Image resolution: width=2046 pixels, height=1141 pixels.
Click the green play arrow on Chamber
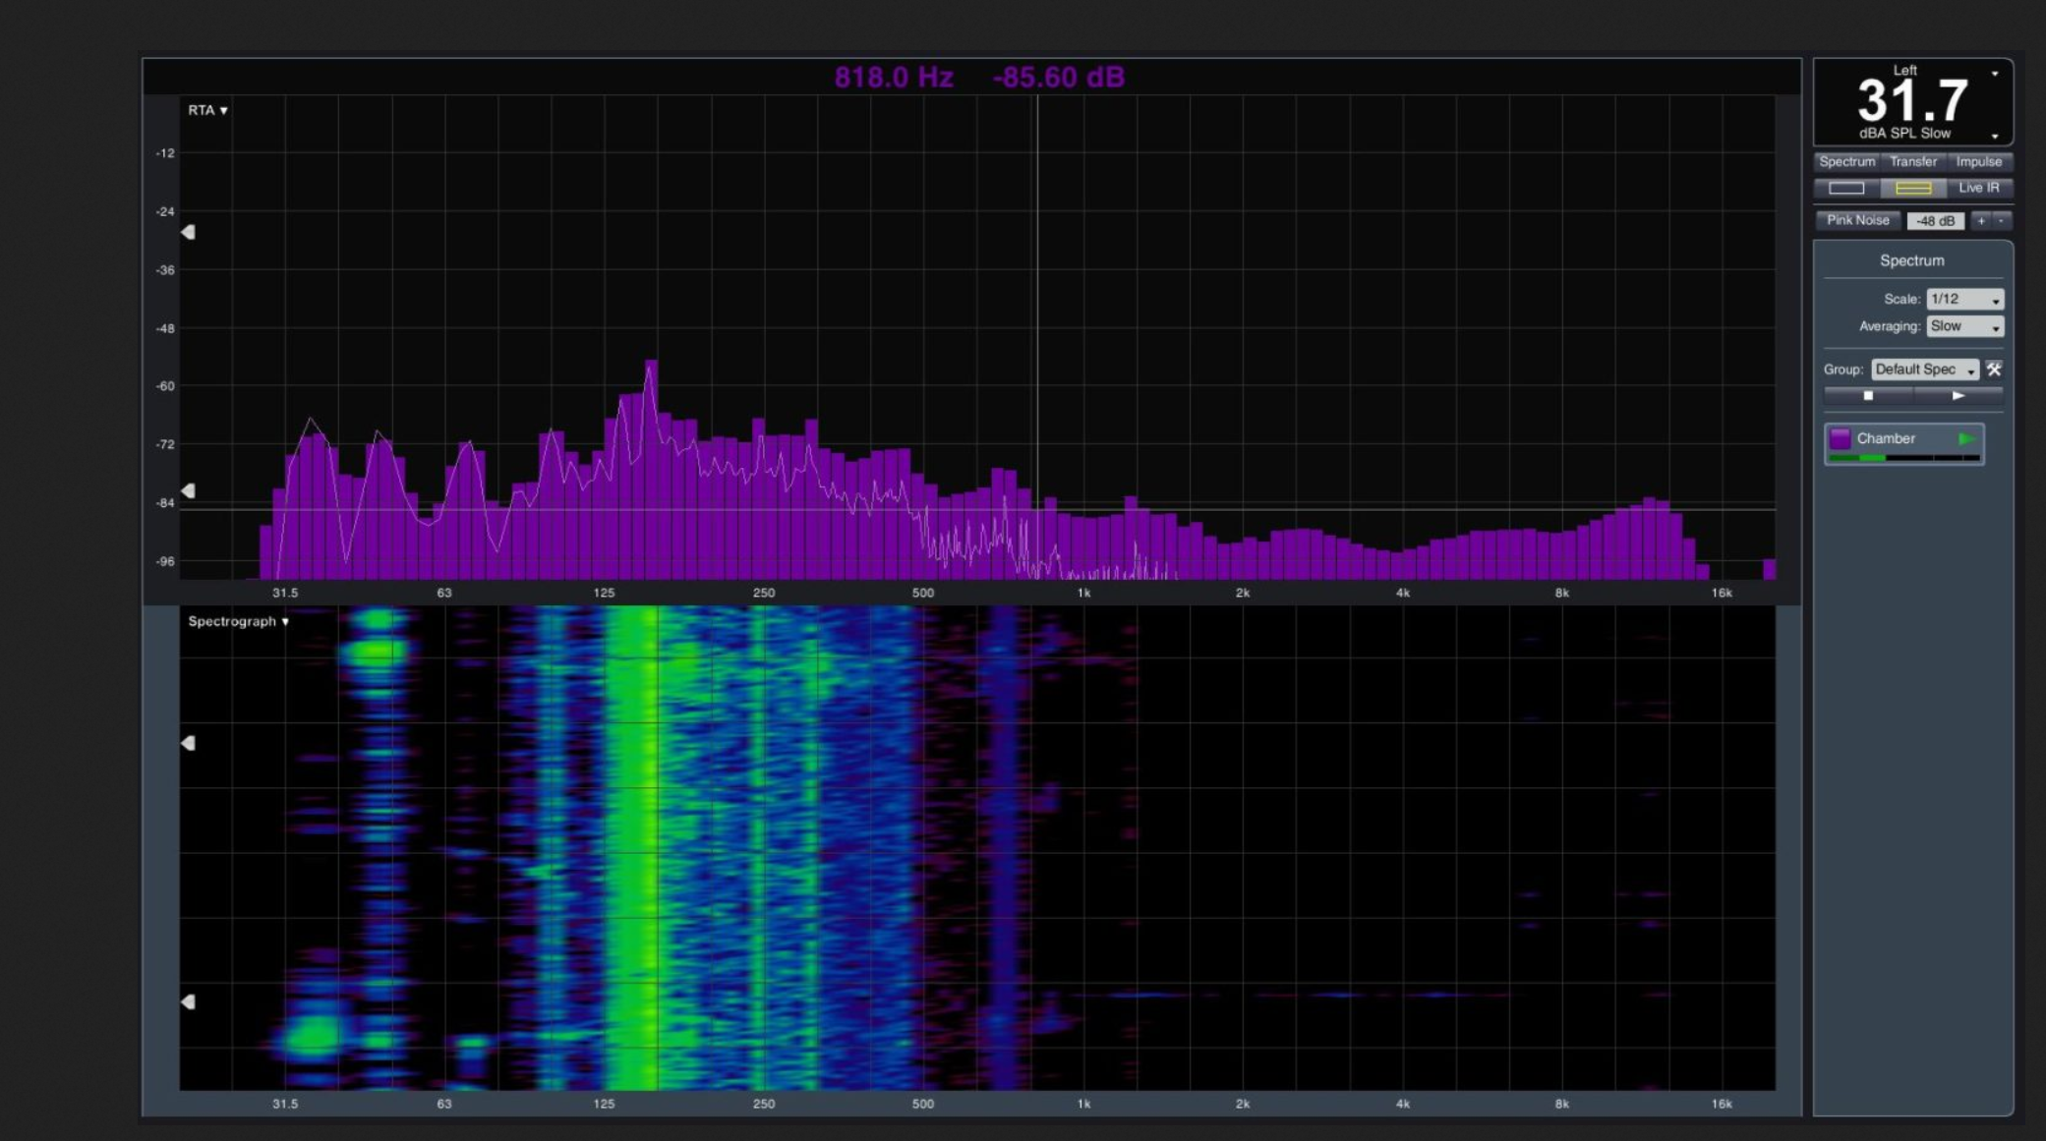pyautogui.click(x=1966, y=439)
